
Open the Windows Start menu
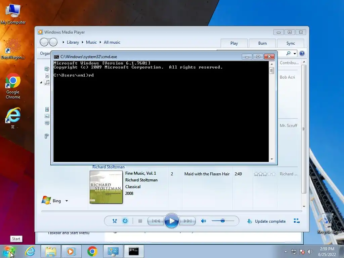pos(9,251)
